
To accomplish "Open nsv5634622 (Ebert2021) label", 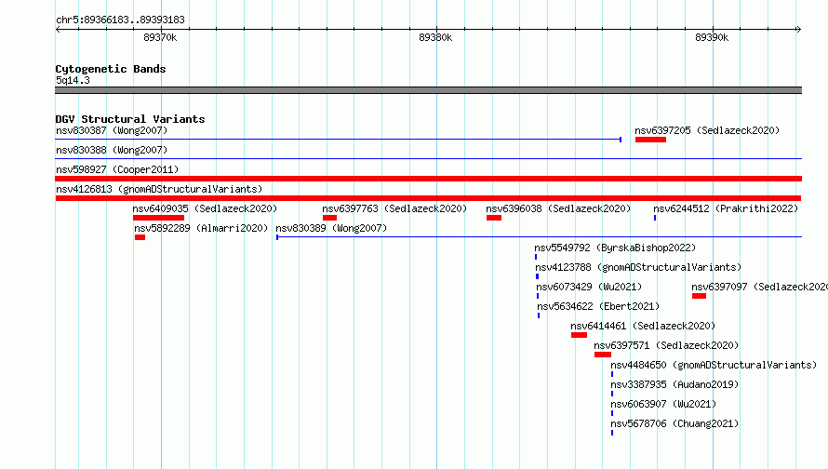I will click(598, 306).
